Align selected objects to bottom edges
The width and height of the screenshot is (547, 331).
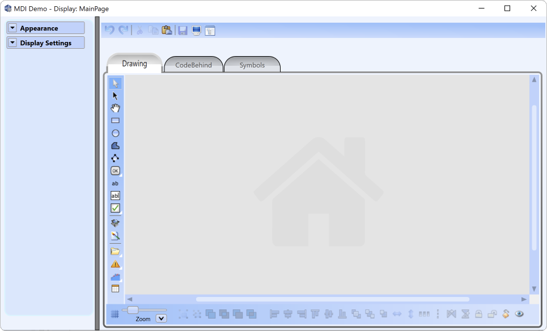click(342, 314)
